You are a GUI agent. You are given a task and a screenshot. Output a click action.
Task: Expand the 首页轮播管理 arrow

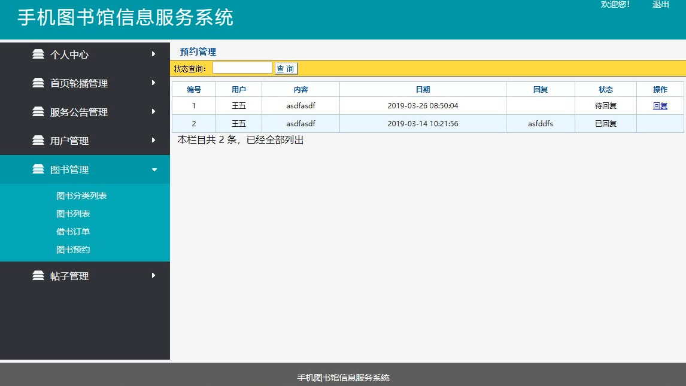pos(154,83)
